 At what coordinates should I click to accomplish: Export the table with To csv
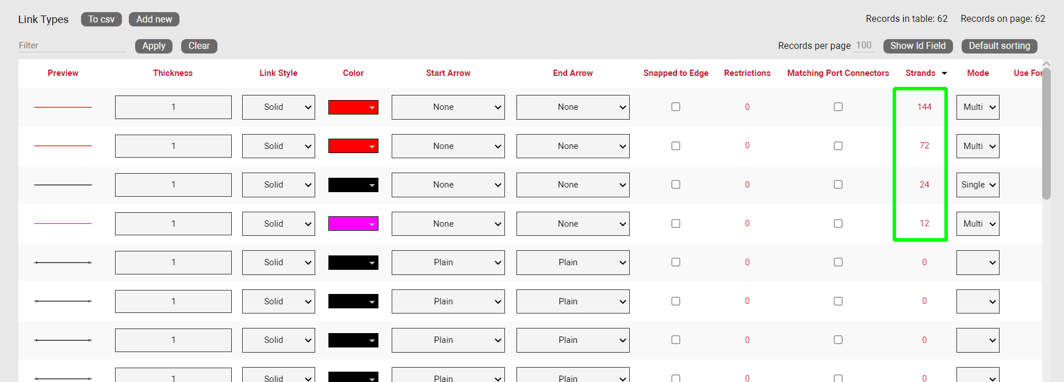(101, 20)
